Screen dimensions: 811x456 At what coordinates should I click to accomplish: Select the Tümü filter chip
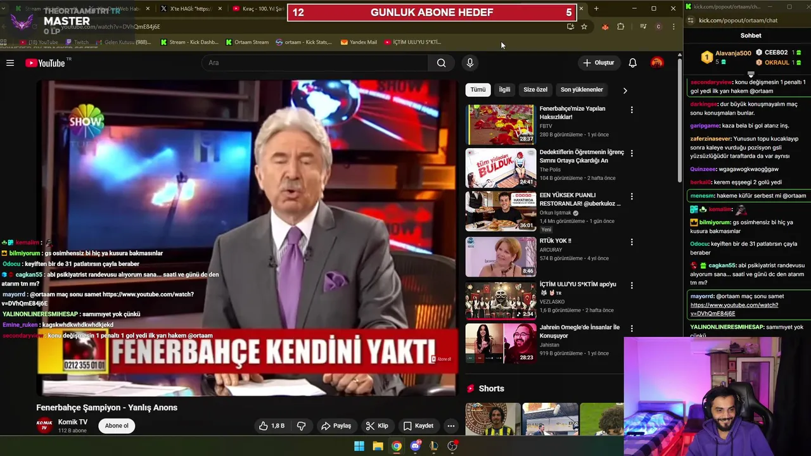(x=478, y=89)
